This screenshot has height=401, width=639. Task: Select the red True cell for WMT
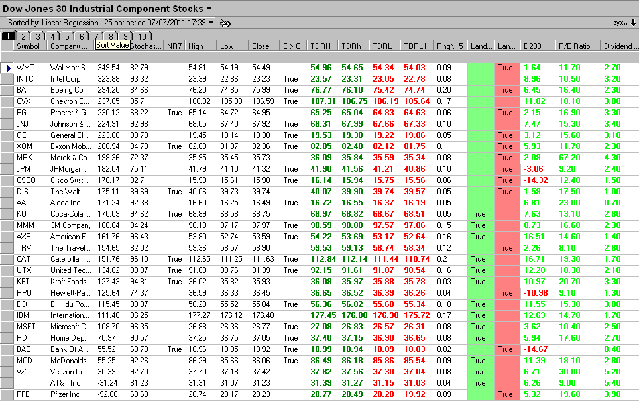click(x=507, y=68)
